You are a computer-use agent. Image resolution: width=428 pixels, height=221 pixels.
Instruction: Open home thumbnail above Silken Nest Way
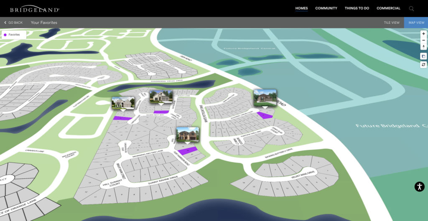161,97
